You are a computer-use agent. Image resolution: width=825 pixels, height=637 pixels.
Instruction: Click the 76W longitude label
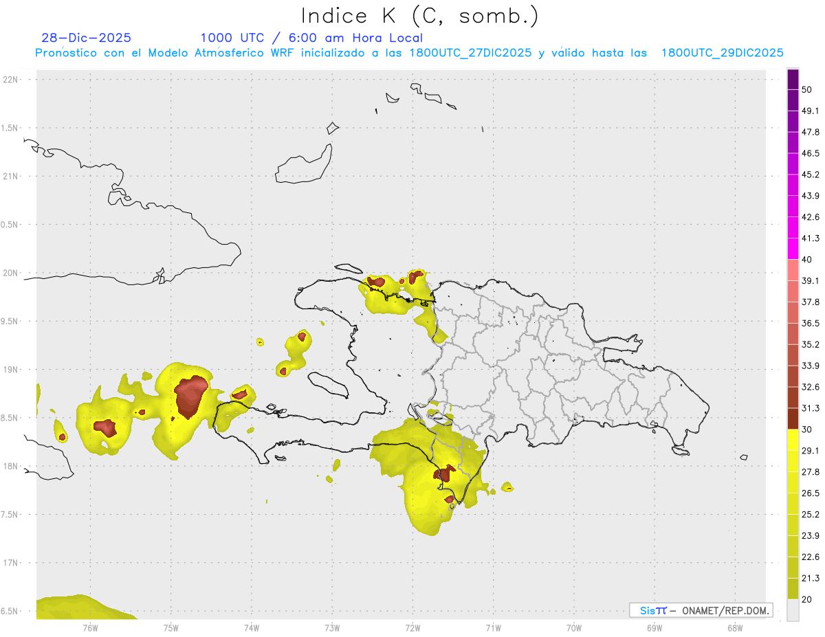[x=90, y=627]
